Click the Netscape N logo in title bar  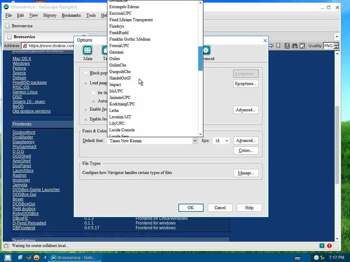(6, 7)
